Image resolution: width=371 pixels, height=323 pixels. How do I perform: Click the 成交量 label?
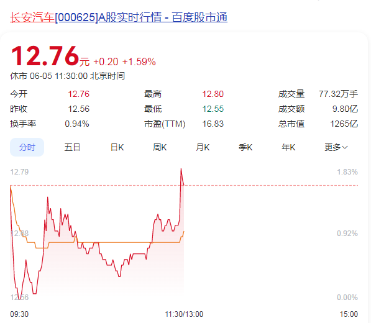click(x=291, y=94)
